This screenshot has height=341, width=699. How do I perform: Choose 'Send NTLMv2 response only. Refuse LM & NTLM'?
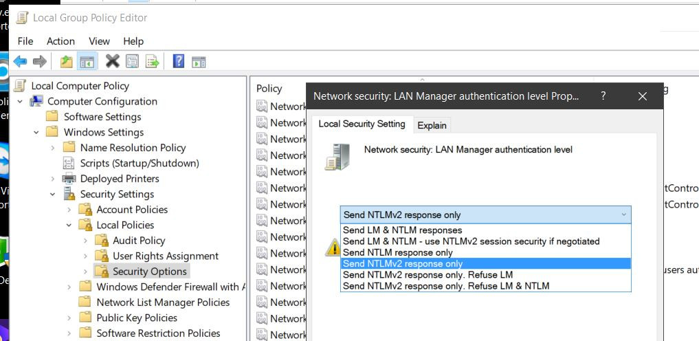click(x=446, y=285)
